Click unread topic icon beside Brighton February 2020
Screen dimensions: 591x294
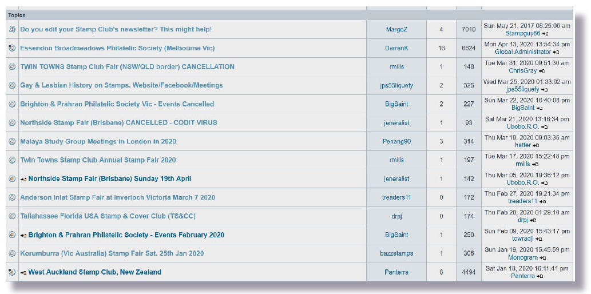12,235
